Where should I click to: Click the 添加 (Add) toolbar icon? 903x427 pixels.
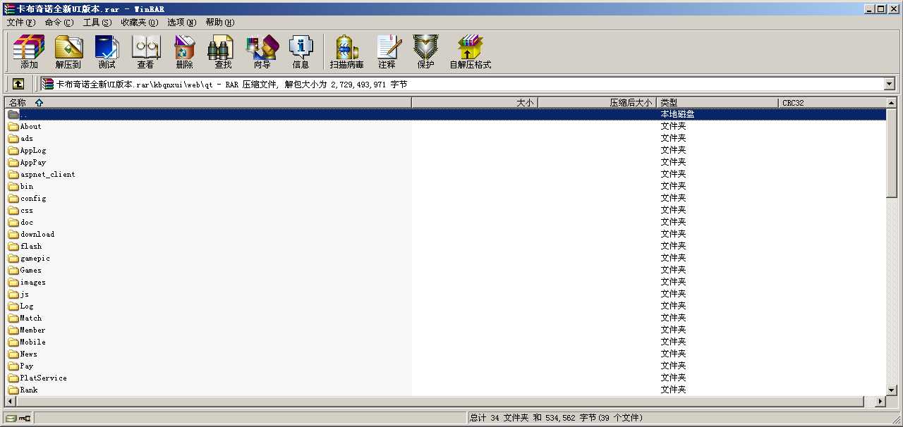[29, 52]
